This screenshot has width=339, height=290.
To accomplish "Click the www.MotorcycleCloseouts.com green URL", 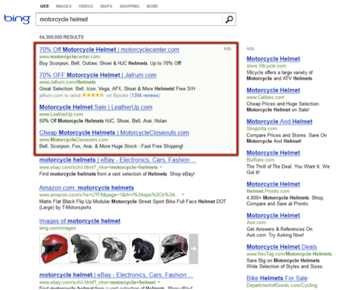I will pyautogui.click(x=73, y=139).
